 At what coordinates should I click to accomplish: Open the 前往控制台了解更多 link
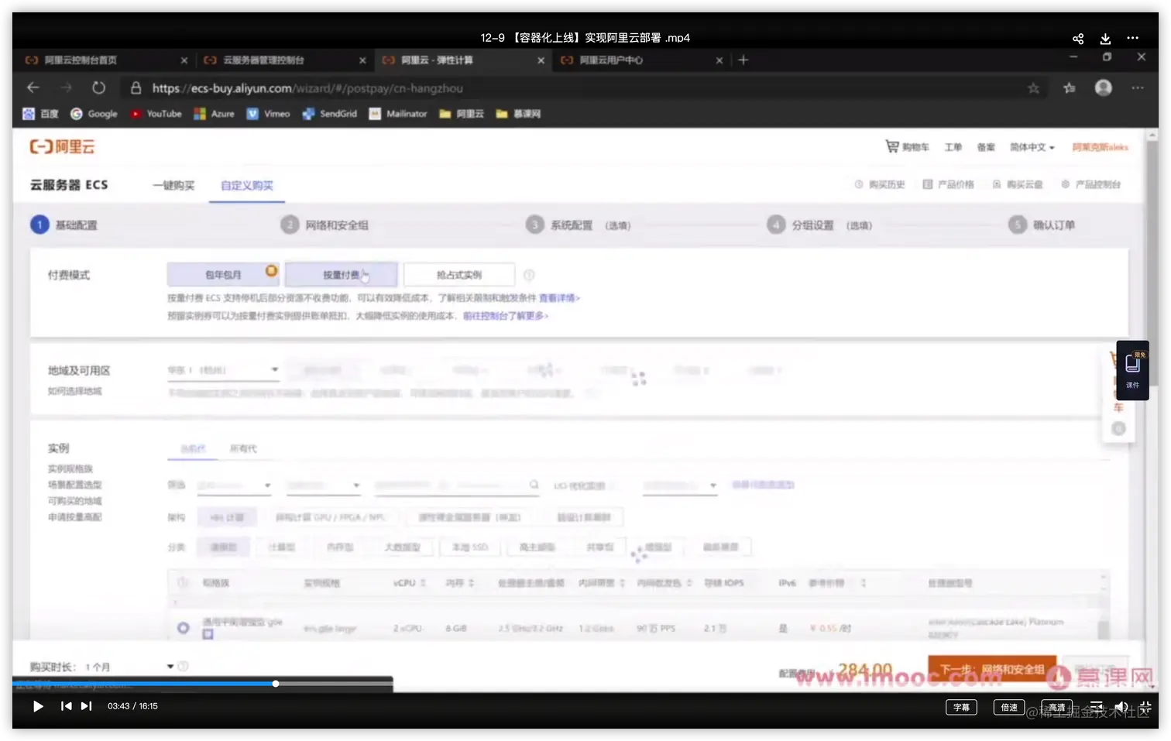505,316
